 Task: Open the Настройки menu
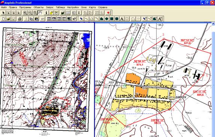point(73,7)
